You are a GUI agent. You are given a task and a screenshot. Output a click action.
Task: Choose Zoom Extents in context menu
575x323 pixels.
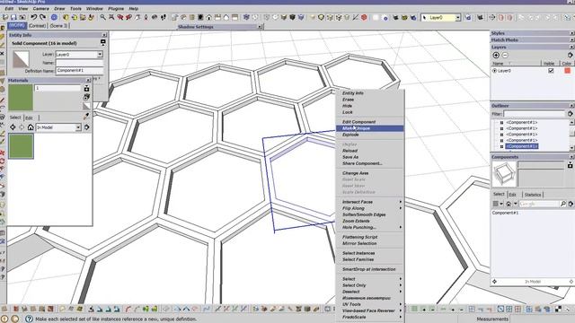click(369, 221)
